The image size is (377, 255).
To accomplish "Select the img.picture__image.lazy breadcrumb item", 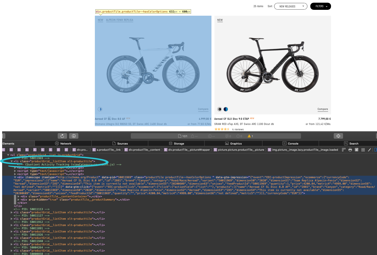I will (x=303, y=150).
